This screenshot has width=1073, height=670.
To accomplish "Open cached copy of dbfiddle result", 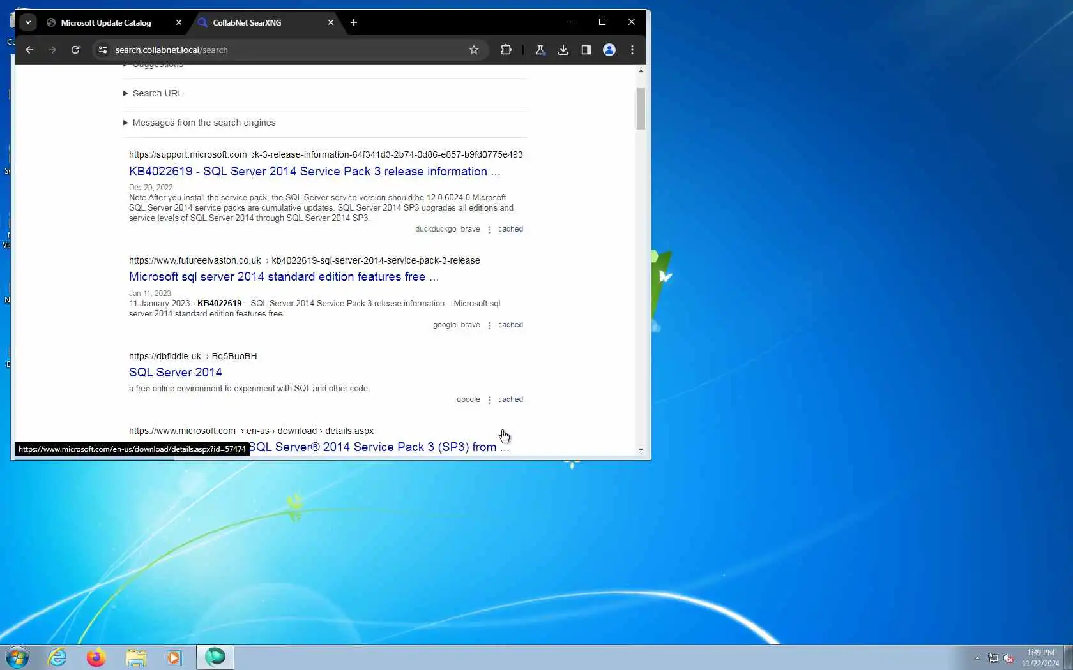I will click(x=510, y=399).
